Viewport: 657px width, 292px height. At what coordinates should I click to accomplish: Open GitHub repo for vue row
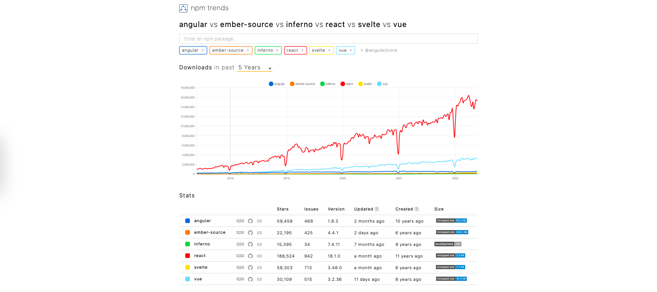(250, 279)
